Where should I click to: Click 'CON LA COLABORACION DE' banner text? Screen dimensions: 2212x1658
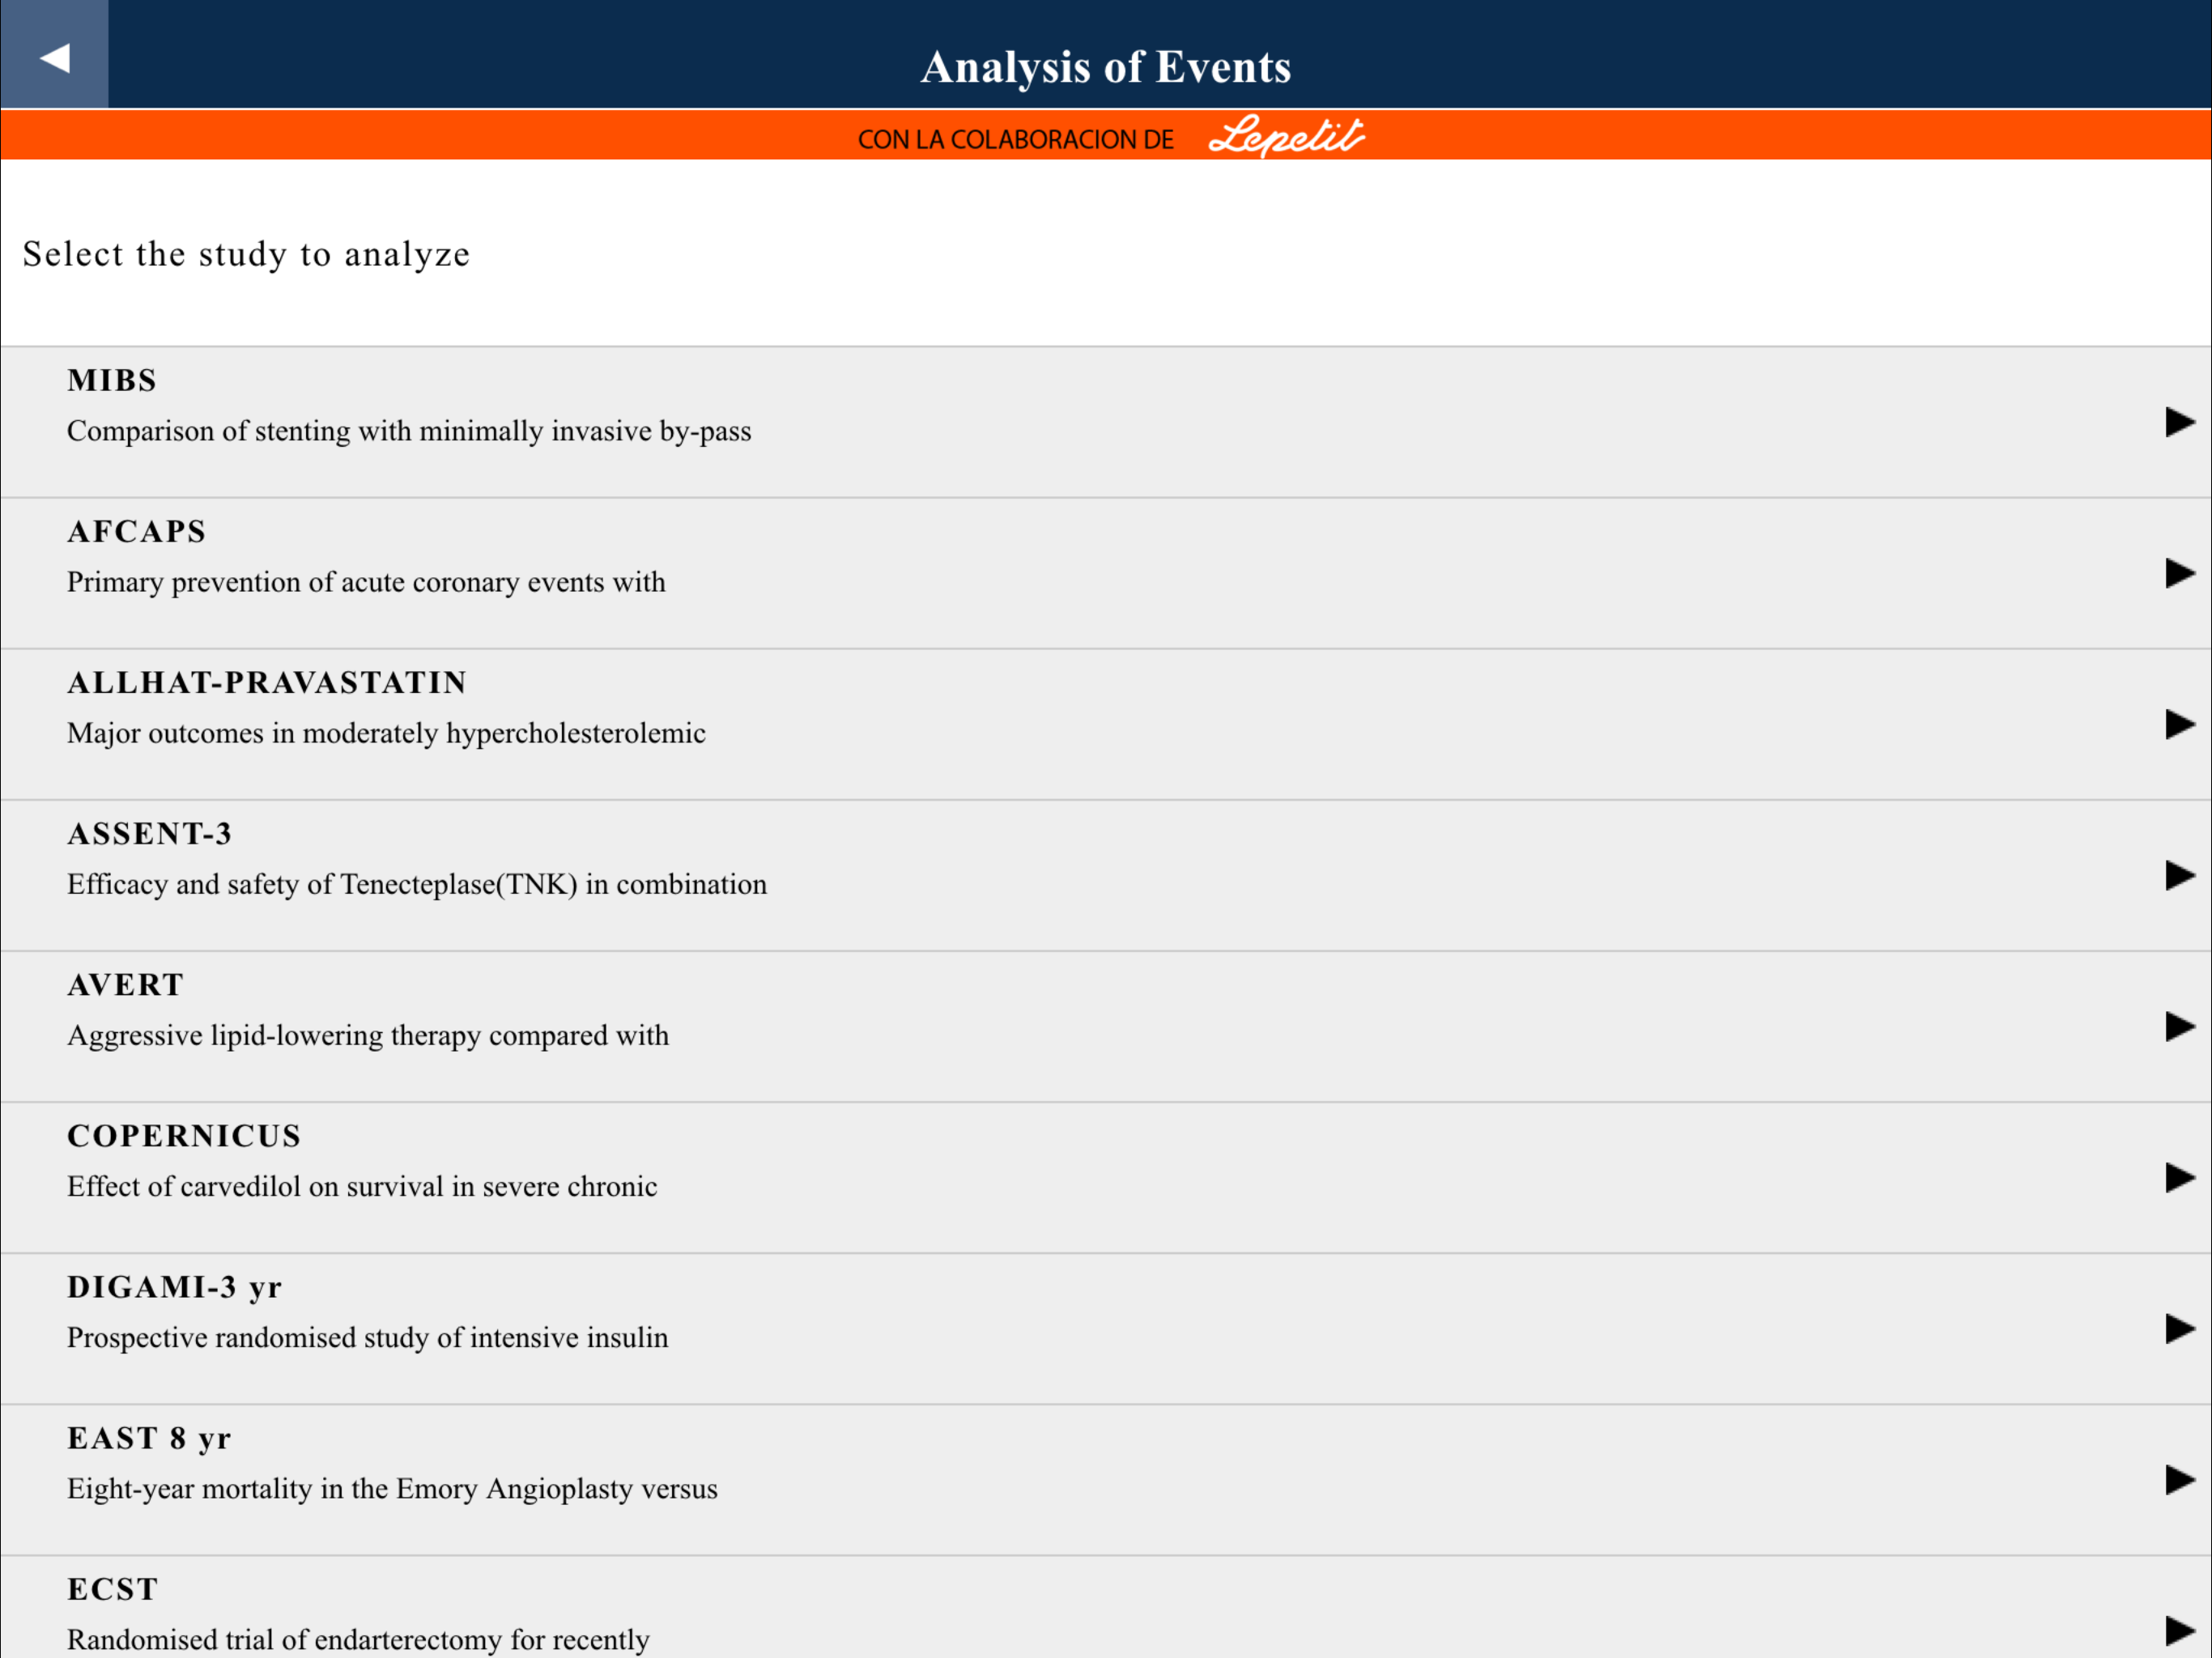coord(1016,139)
